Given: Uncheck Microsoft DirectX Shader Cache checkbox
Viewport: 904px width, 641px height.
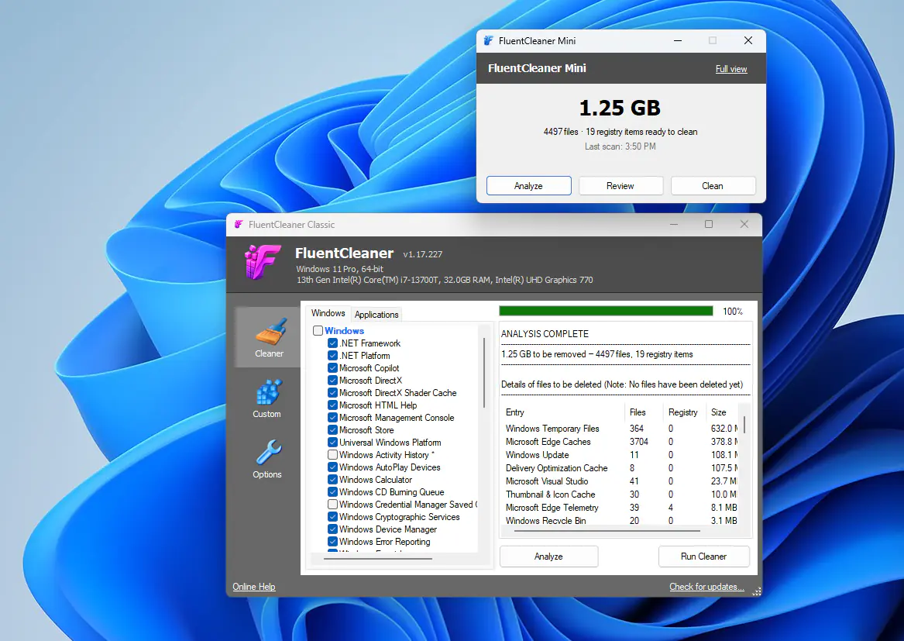Looking at the screenshot, I should coord(332,393).
